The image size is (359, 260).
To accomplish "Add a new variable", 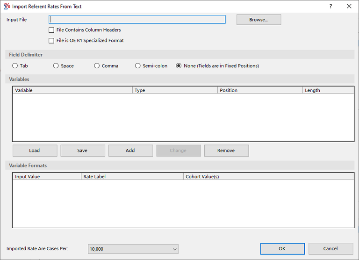I will (x=130, y=151).
